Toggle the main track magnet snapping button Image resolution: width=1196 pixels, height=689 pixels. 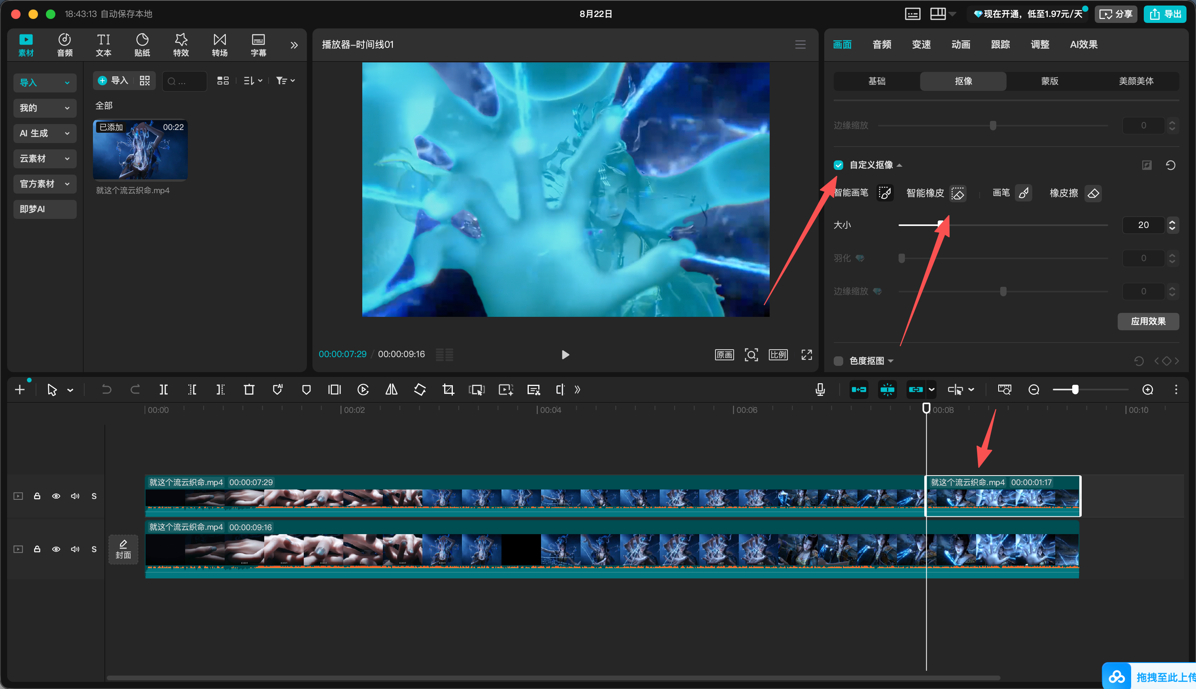coord(858,390)
